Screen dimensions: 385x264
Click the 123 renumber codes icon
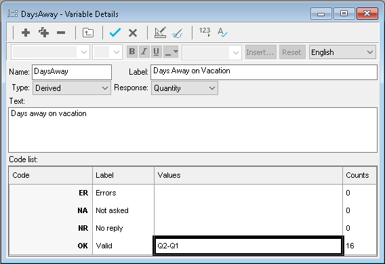pos(205,32)
